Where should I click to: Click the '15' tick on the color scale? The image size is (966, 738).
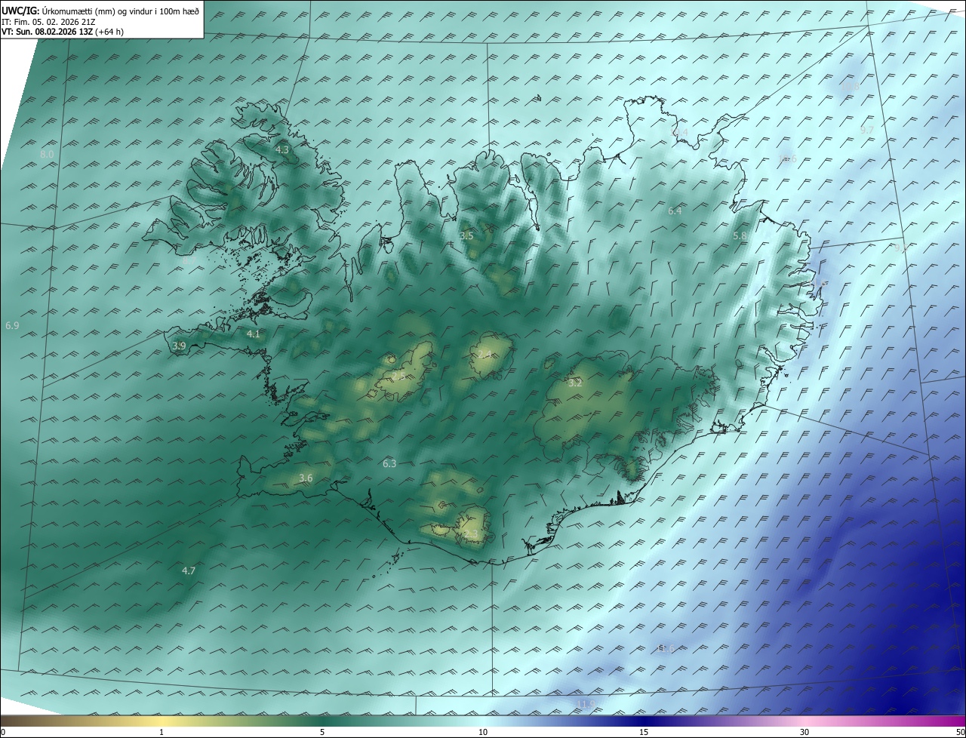click(644, 732)
